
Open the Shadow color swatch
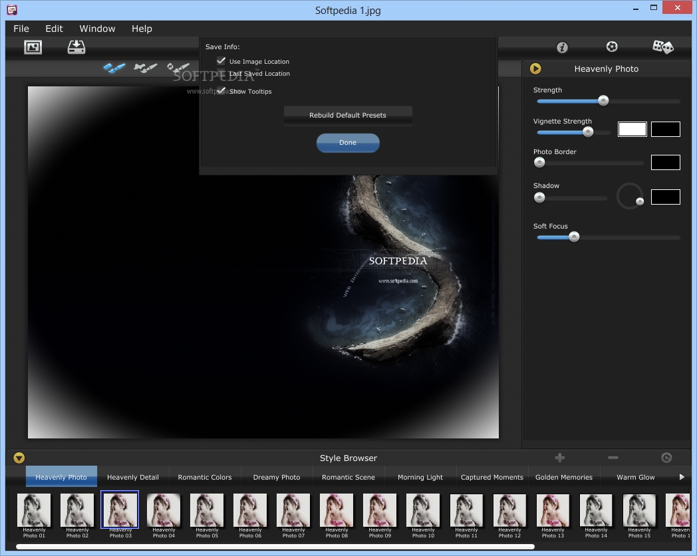click(666, 197)
